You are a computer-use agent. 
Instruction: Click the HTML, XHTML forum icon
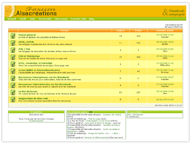coord(13,43)
